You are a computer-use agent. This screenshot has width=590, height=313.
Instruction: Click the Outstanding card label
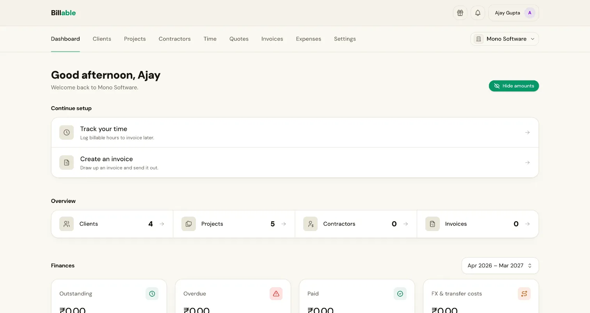76,293
